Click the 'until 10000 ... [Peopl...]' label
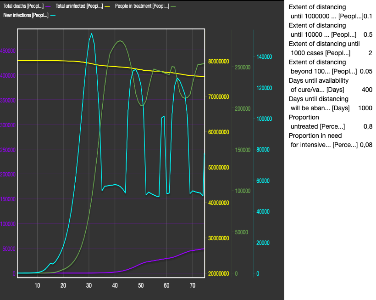This screenshot has width=376, height=300. coord(323,34)
